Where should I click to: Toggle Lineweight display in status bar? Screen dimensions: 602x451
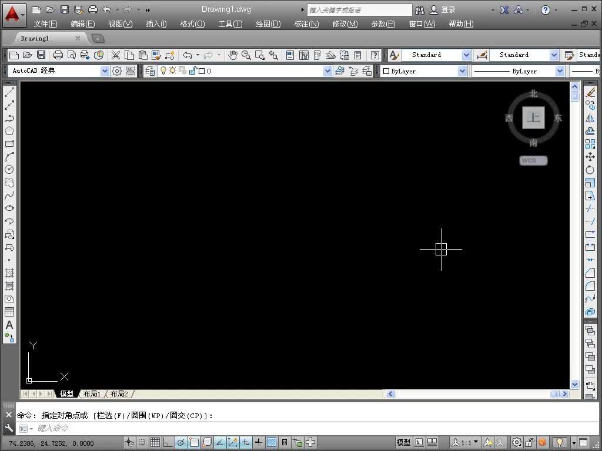[259, 443]
